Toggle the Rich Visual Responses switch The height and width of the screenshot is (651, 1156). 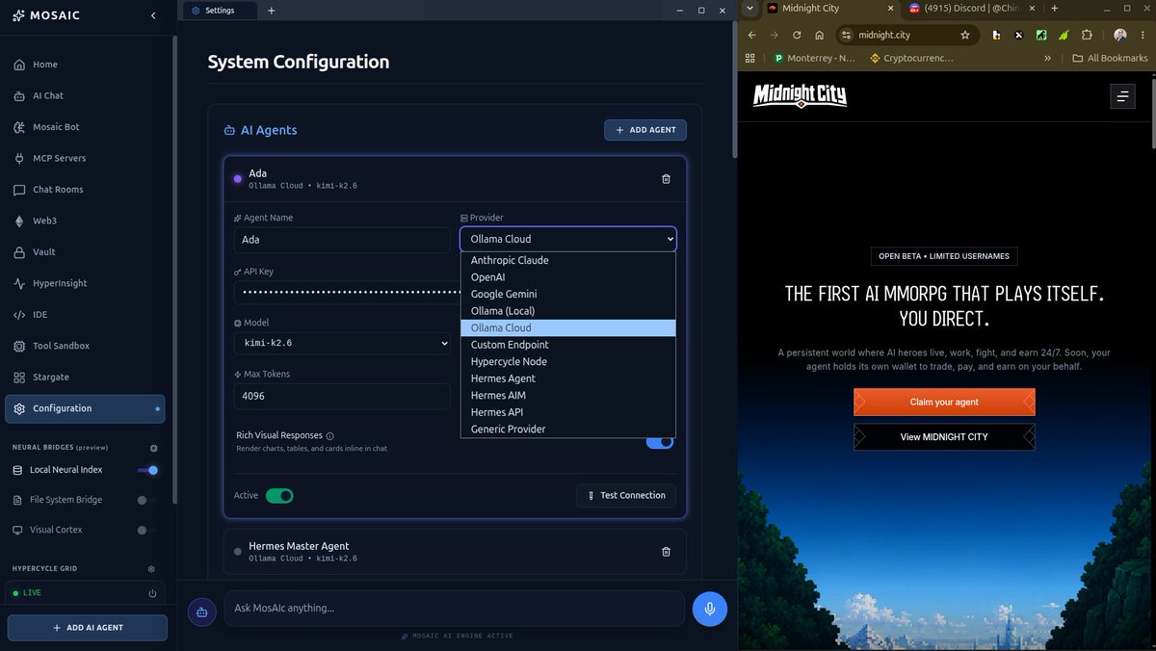(x=660, y=441)
